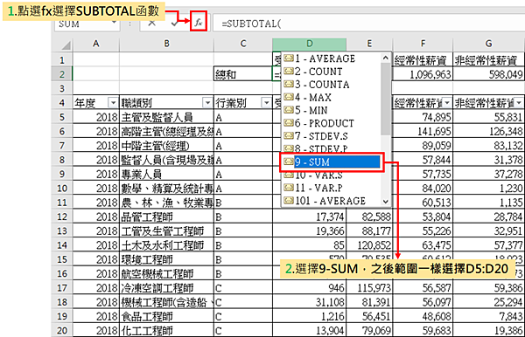The width and height of the screenshot is (525, 337).
Task: Open the 年度 filter dropdown
Action: (x=113, y=102)
